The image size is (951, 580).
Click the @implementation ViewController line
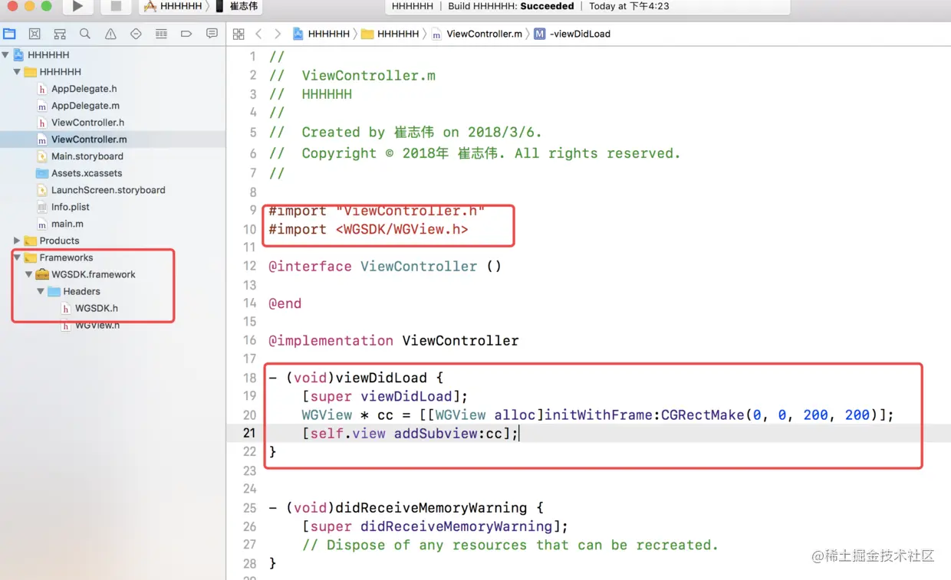[x=393, y=340]
